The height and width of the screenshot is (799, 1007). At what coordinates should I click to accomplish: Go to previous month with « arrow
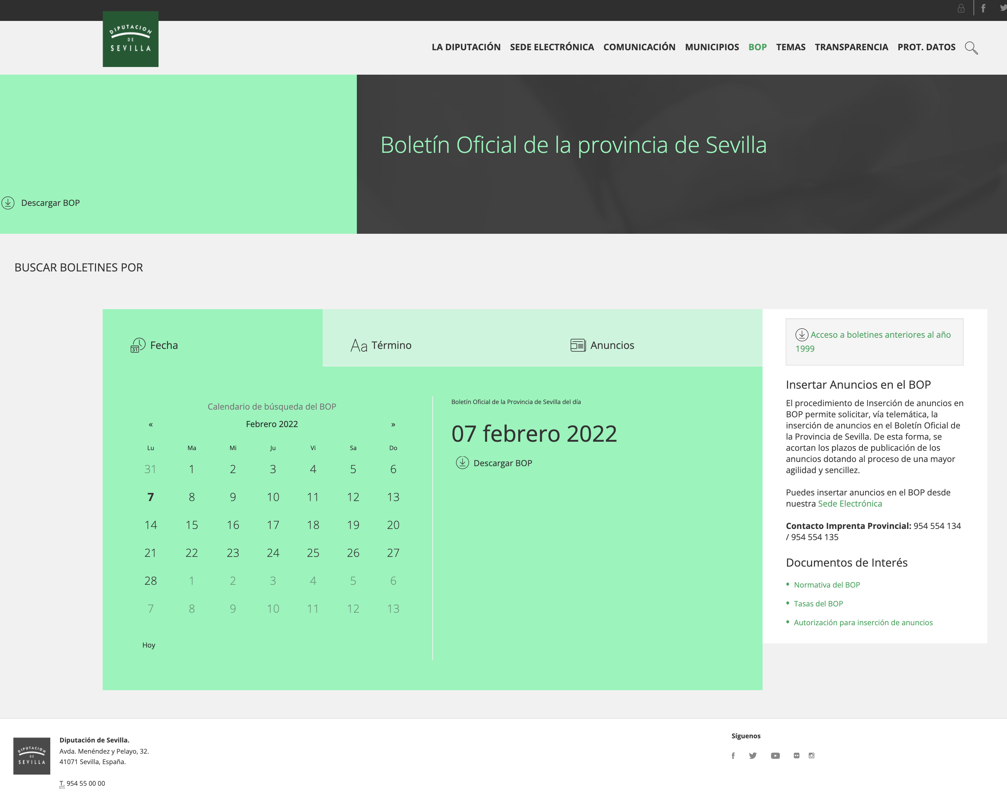(150, 424)
